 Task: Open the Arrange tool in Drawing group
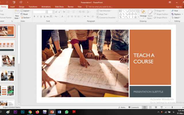143,14
